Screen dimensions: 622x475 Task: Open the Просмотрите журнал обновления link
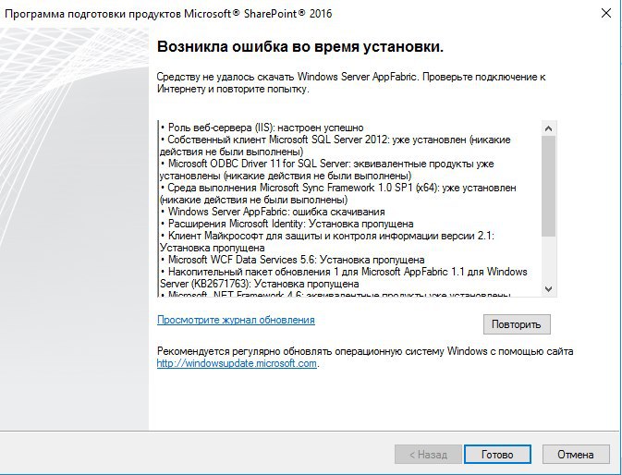point(236,320)
